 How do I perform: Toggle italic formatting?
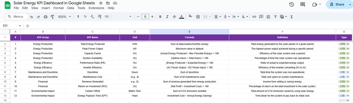pos(167,17)
